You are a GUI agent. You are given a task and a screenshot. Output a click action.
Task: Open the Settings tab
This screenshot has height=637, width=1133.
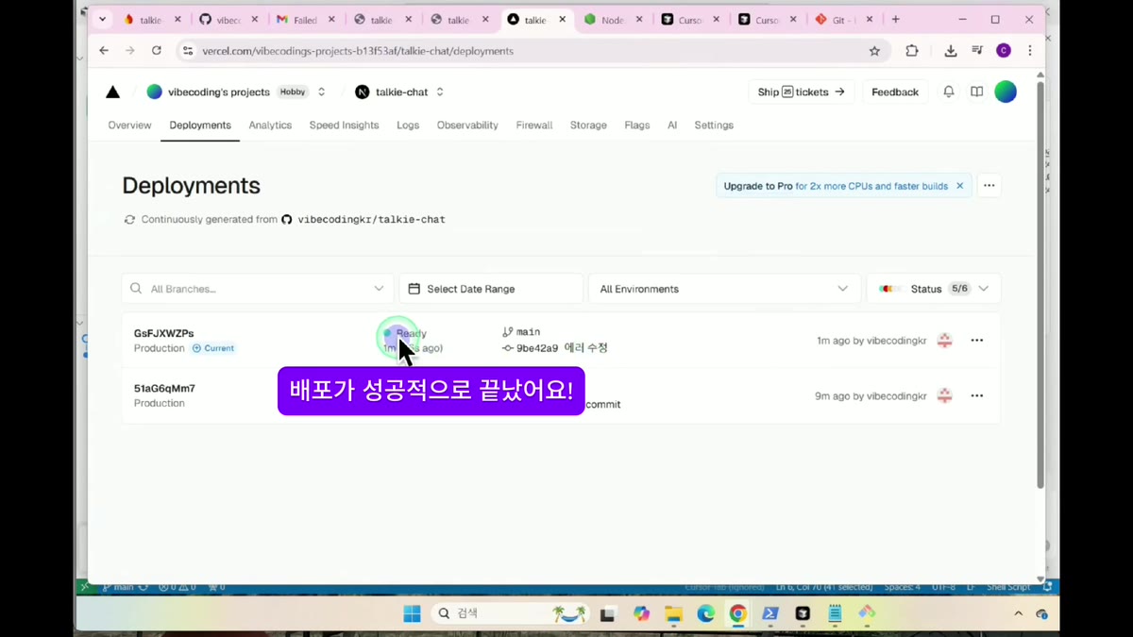pos(714,125)
